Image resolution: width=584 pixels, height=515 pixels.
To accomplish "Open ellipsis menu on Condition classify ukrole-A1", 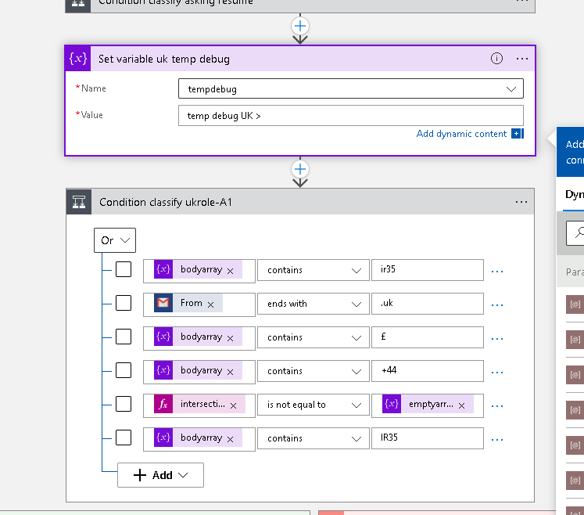I will (x=521, y=202).
